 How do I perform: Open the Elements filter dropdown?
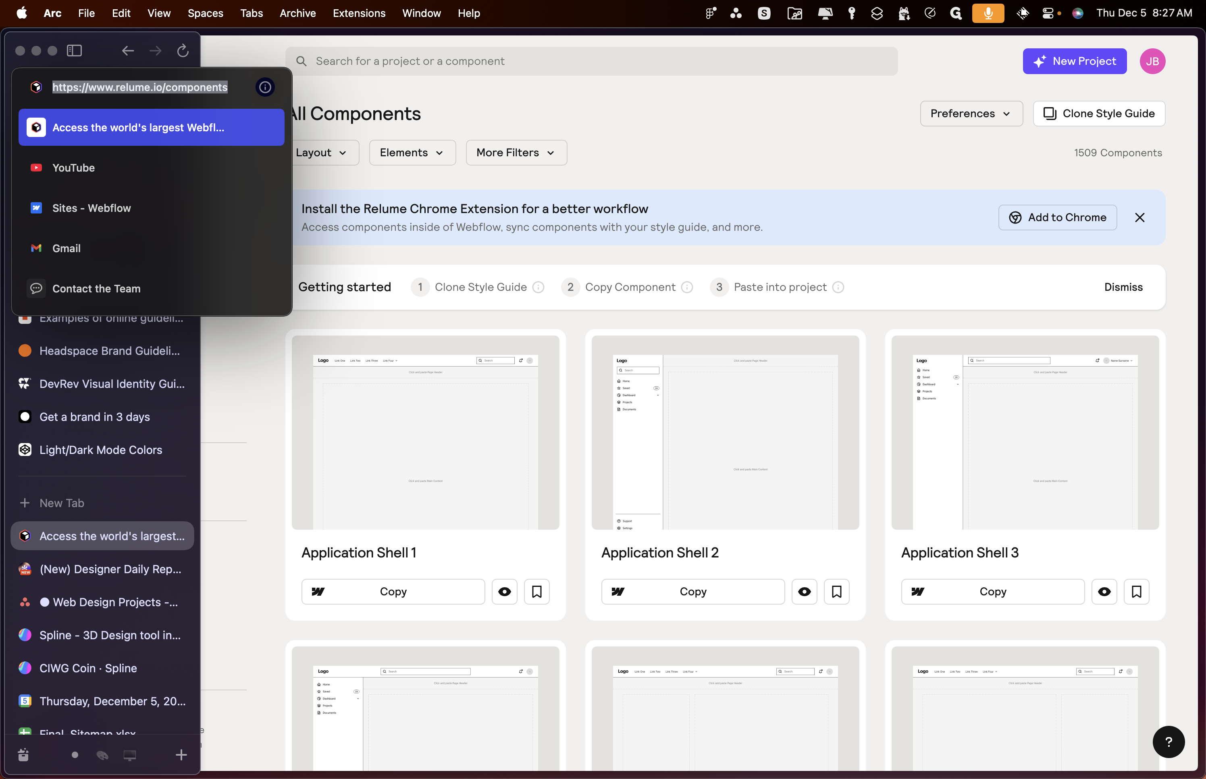(x=412, y=153)
